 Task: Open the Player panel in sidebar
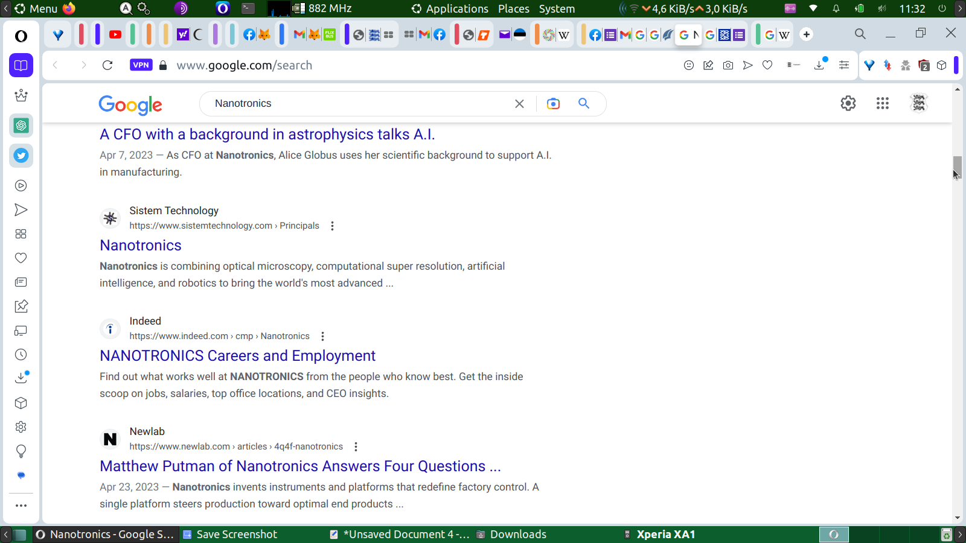pos(21,186)
